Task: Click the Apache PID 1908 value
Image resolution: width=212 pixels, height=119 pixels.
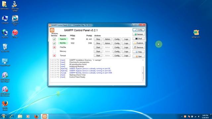Action: [73, 39]
